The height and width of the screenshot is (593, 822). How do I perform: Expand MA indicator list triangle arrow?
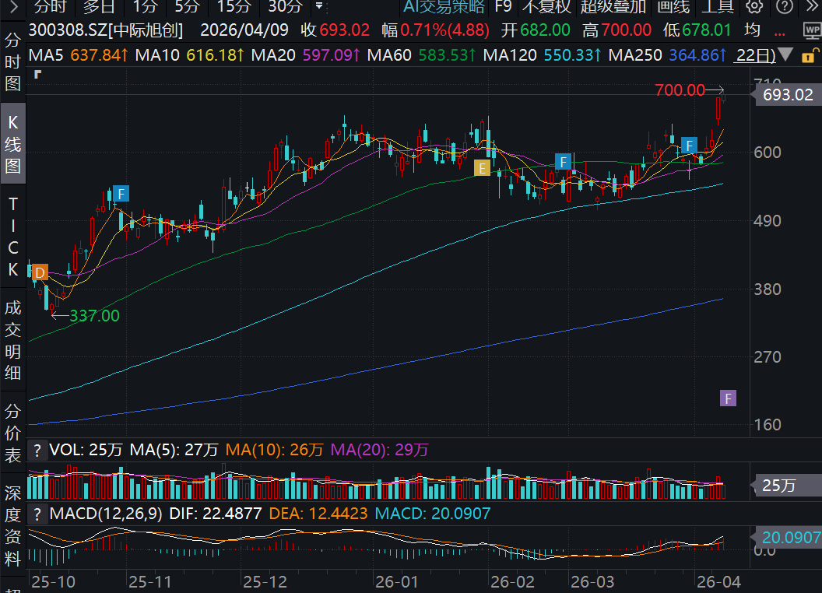(787, 56)
